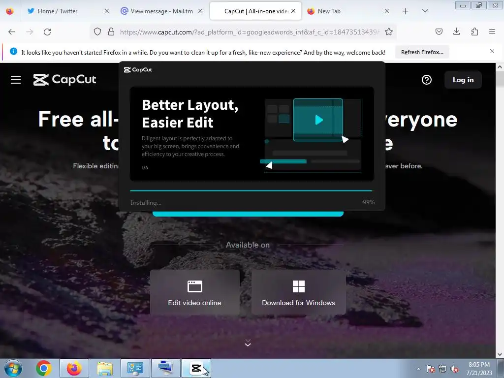
Task: Click the installer progress bar at 99%
Action: tap(251, 190)
